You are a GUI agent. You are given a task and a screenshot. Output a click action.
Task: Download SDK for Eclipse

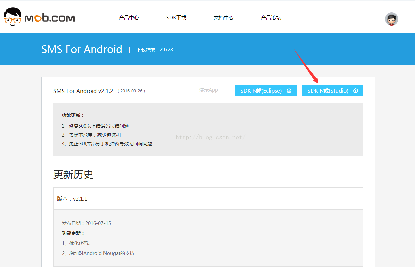[266, 91]
